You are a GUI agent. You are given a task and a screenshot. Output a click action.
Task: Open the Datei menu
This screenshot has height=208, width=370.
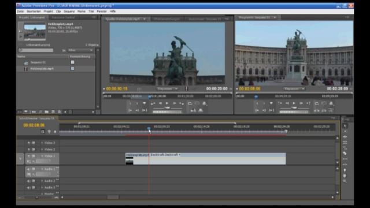pyautogui.click(x=21, y=12)
